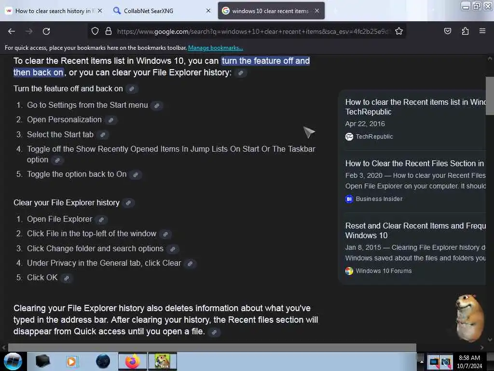Screen dimensions: 494x371
Task: Switch to Firefox in the taskbar
Action: tap(133, 361)
